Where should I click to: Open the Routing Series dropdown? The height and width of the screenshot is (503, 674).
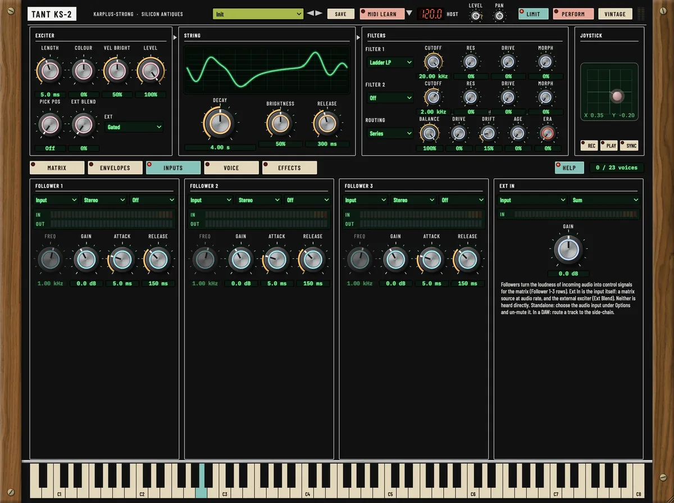pos(390,133)
